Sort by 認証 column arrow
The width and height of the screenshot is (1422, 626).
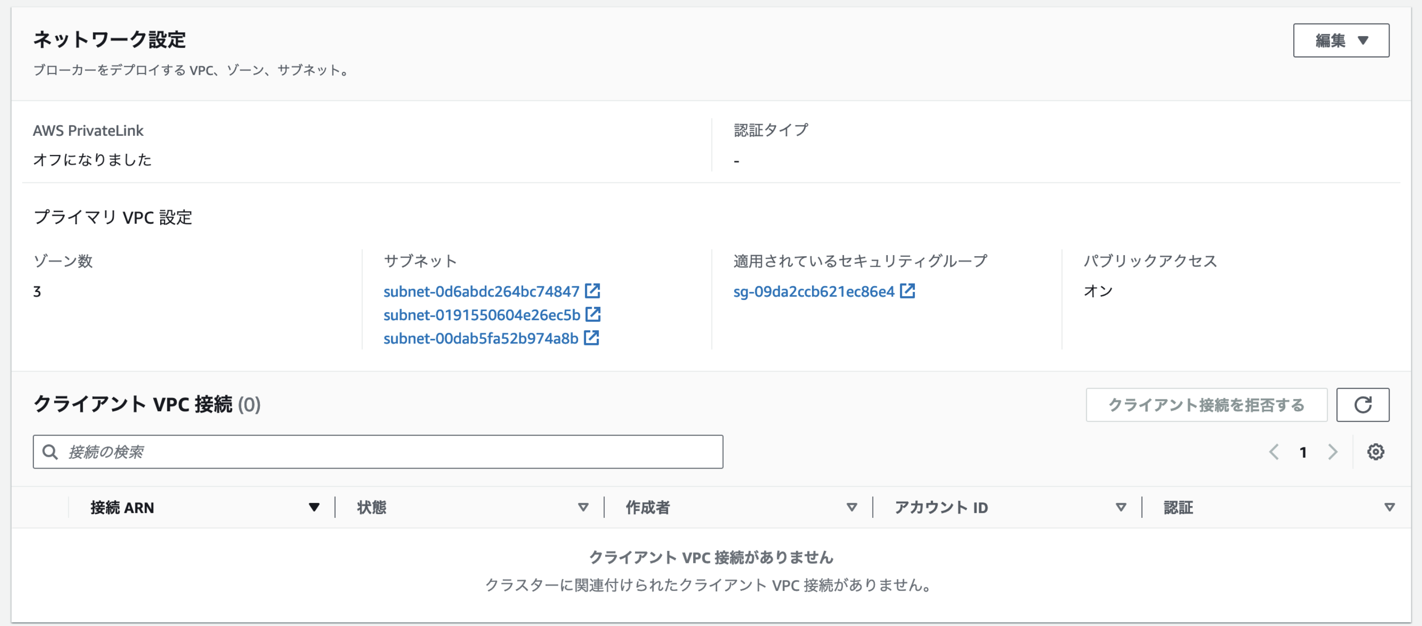tap(1390, 507)
